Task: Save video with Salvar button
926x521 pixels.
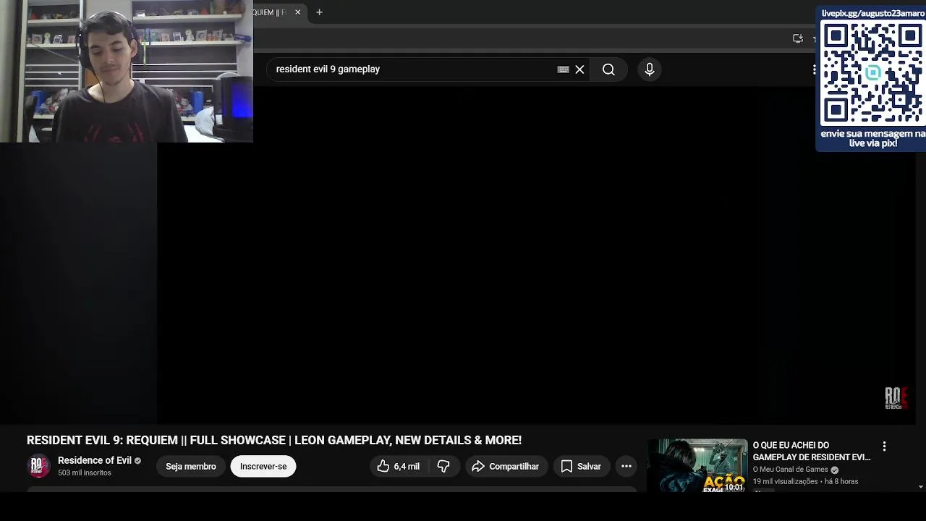Action: click(x=582, y=467)
